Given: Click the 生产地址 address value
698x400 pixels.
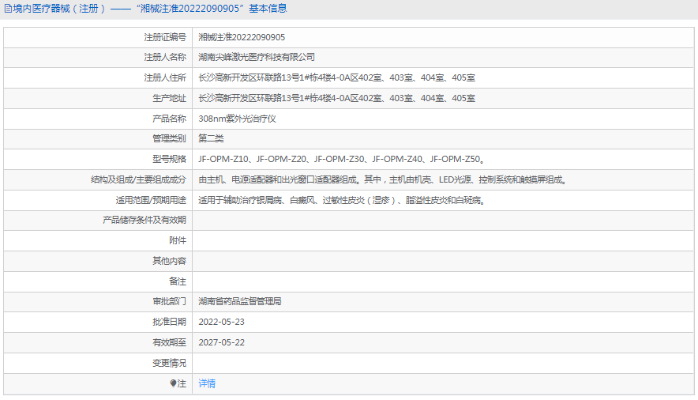Looking at the screenshot, I should coord(336,99).
